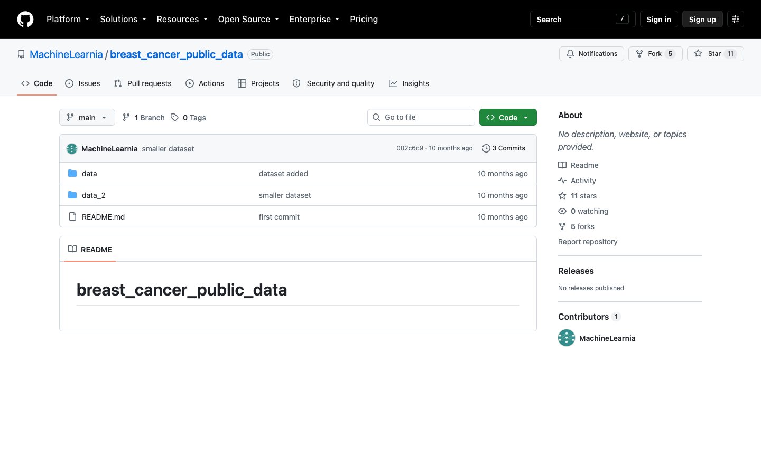Open the 'dataset added' commit message

[x=283, y=173]
